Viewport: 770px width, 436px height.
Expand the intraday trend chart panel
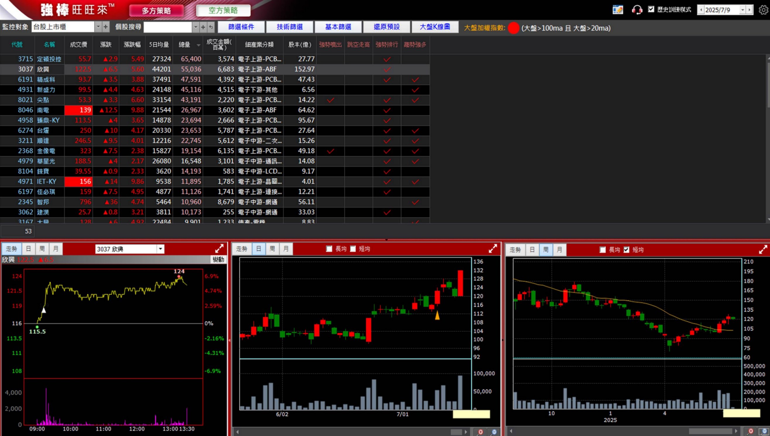[x=219, y=249]
